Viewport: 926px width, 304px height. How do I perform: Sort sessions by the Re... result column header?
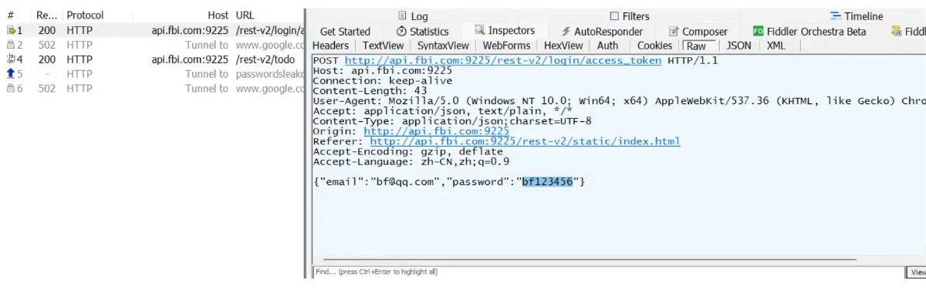point(47,15)
